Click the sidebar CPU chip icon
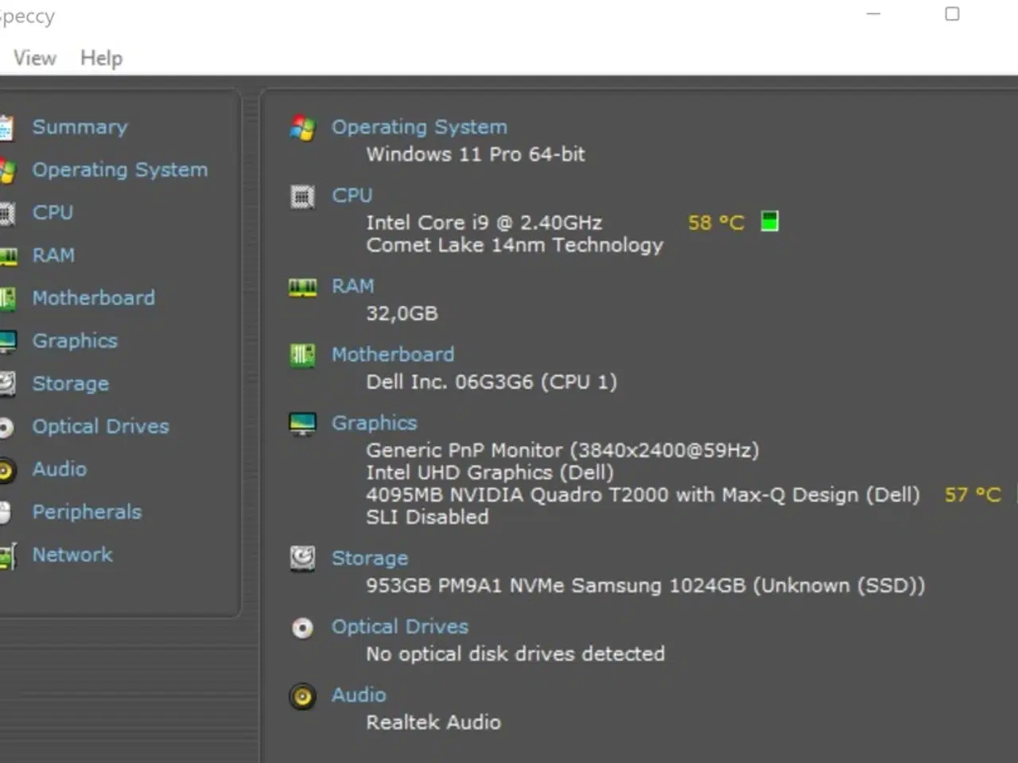This screenshot has height=763, width=1018. coord(6,214)
